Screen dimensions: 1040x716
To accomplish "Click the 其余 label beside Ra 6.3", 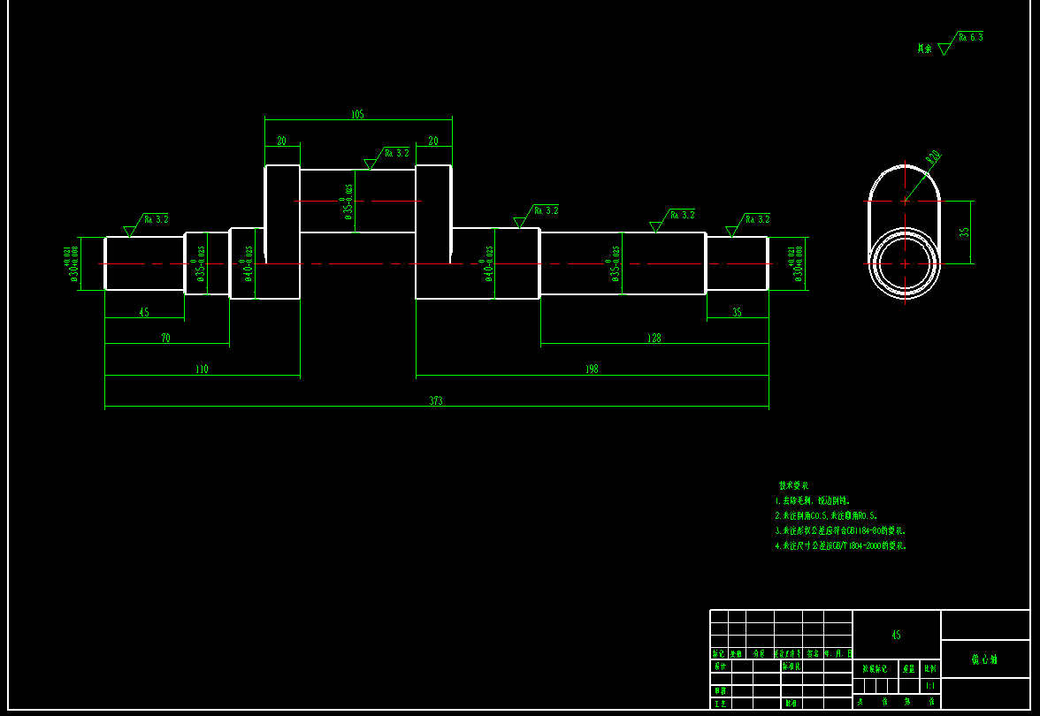I will (x=925, y=49).
